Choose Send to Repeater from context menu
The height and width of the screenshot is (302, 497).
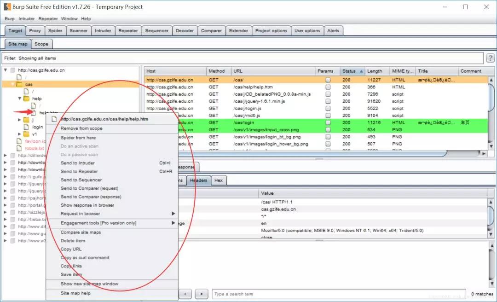click(79, 171)
